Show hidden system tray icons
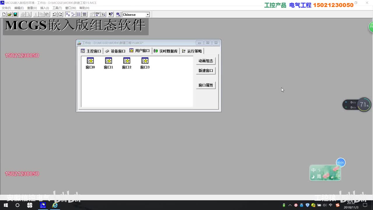Screen dimensions: 373x210 click(x=290, y=205)
